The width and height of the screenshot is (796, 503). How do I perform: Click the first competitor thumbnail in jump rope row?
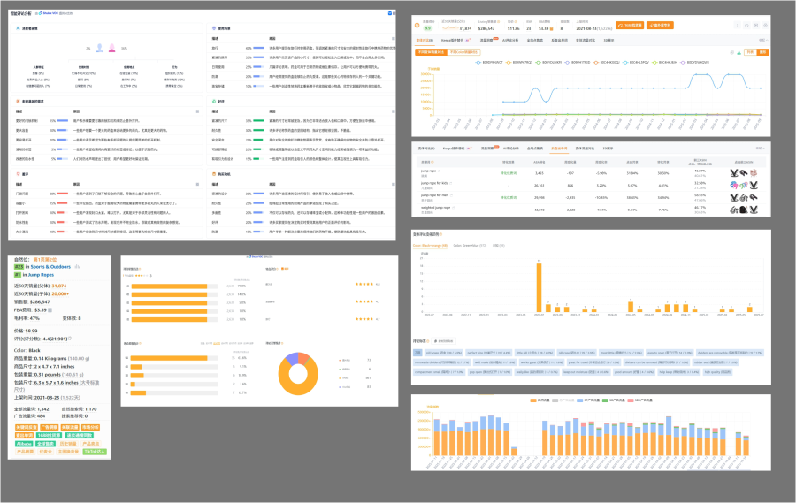[x=735, y=173]
